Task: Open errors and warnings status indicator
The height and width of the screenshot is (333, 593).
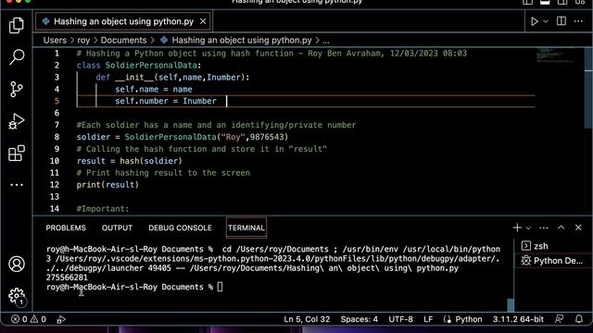Action: pos(29,319)
